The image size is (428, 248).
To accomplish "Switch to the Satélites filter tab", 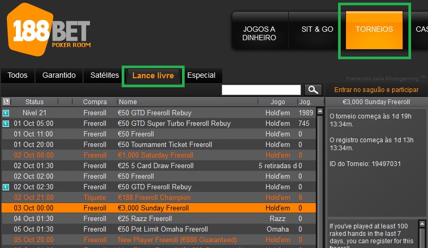I will click(x=105, y=75).
